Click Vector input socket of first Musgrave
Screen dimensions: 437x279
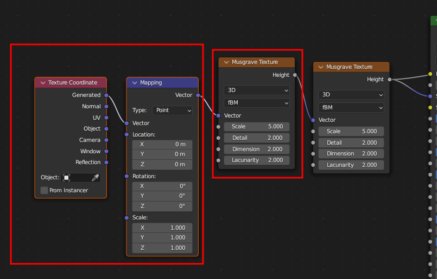[218, 115]
